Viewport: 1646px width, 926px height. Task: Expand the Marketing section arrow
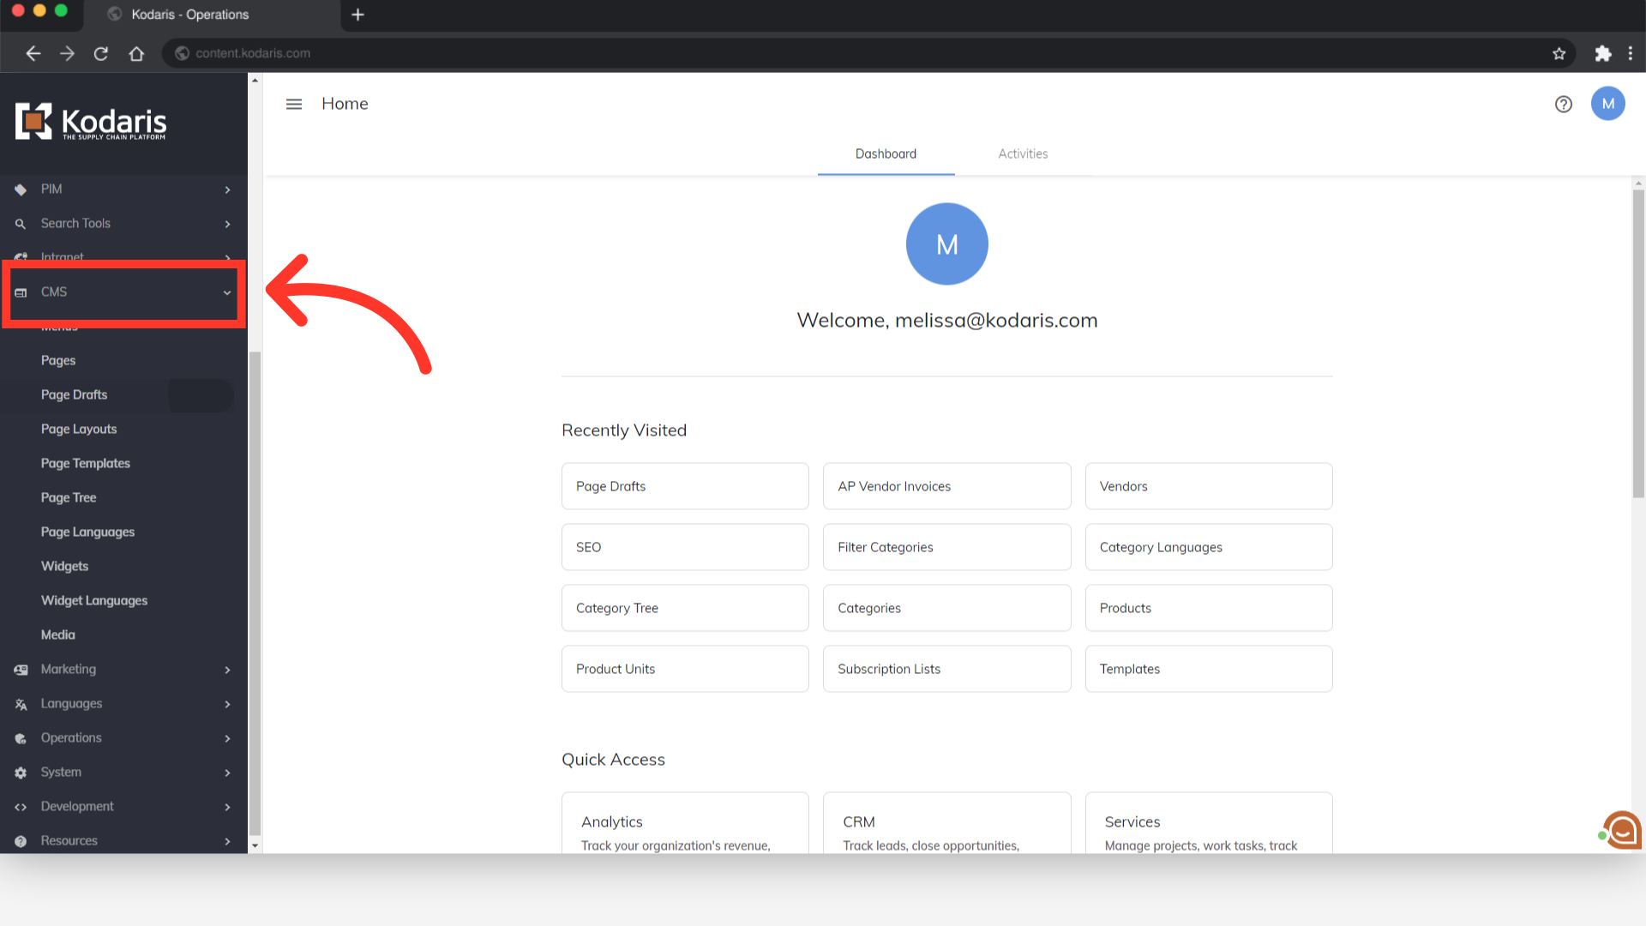click(227, 670)
